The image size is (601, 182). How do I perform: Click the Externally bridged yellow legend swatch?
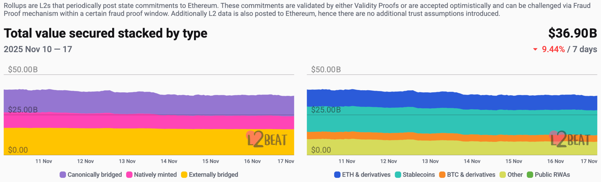[x=184, y=175]
